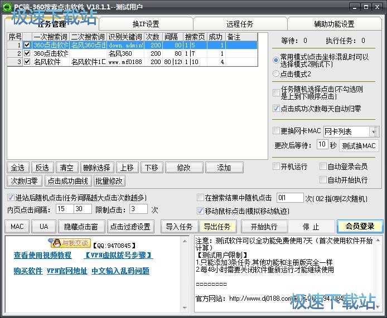The height and width of the screenshot is (318, 387).
Task: Click the 隐藏点击窗 button
Action: click(x=81, y=226)
